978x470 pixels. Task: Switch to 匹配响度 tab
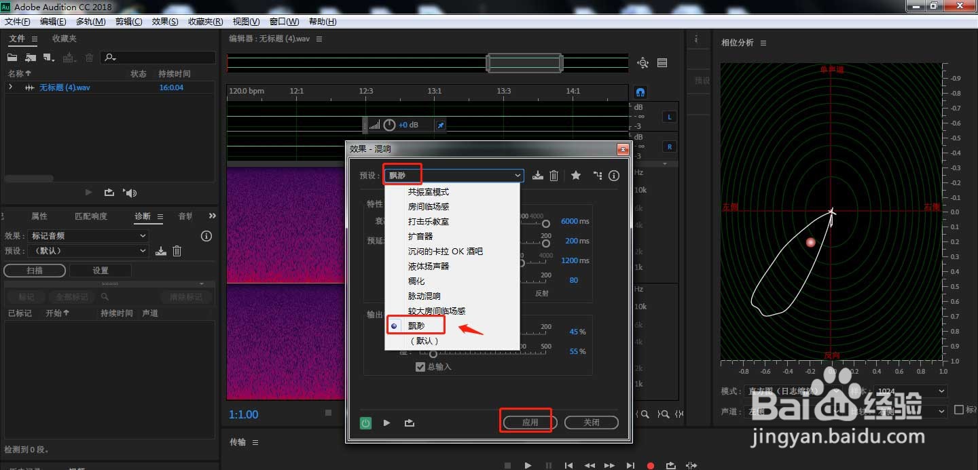91,216
